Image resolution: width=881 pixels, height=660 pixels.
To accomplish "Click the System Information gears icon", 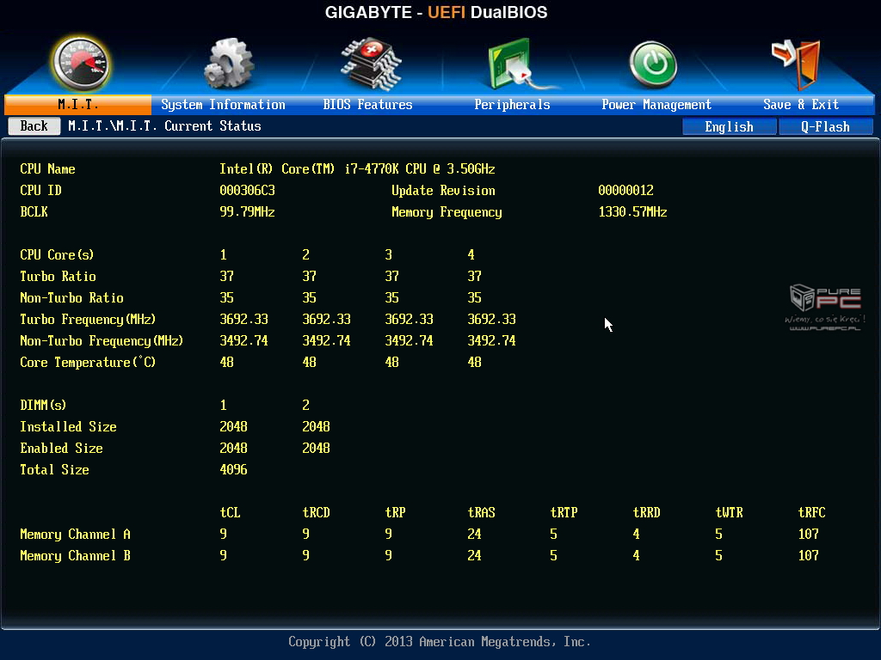I will 228,64.
